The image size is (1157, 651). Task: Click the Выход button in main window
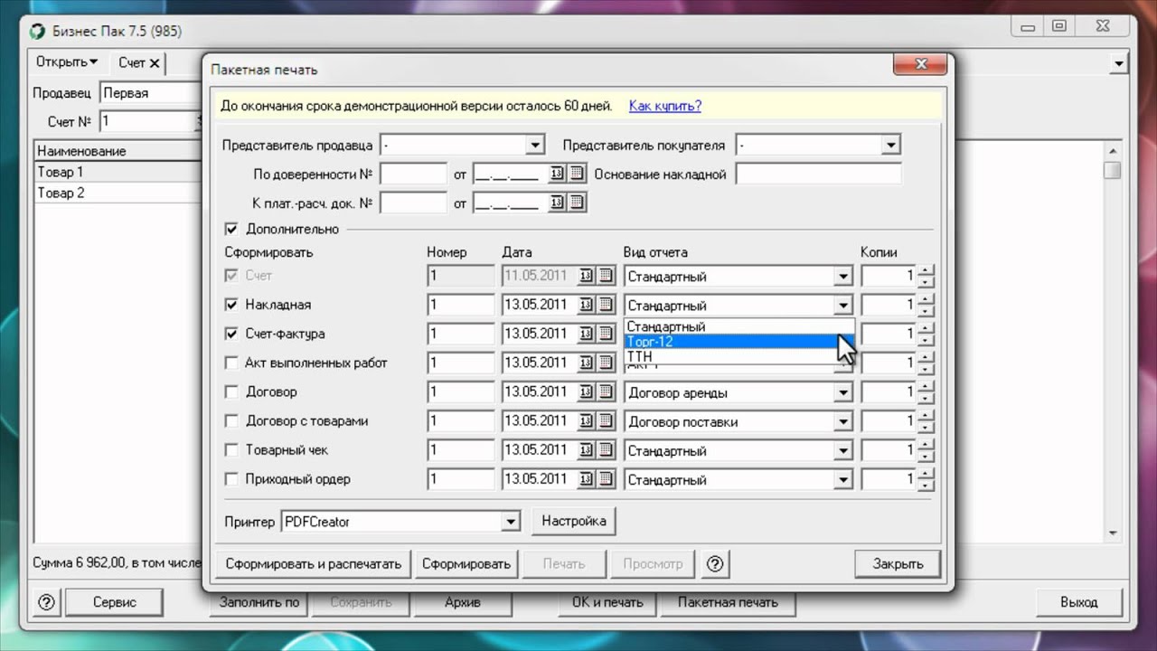click(x=1078, y=602)
